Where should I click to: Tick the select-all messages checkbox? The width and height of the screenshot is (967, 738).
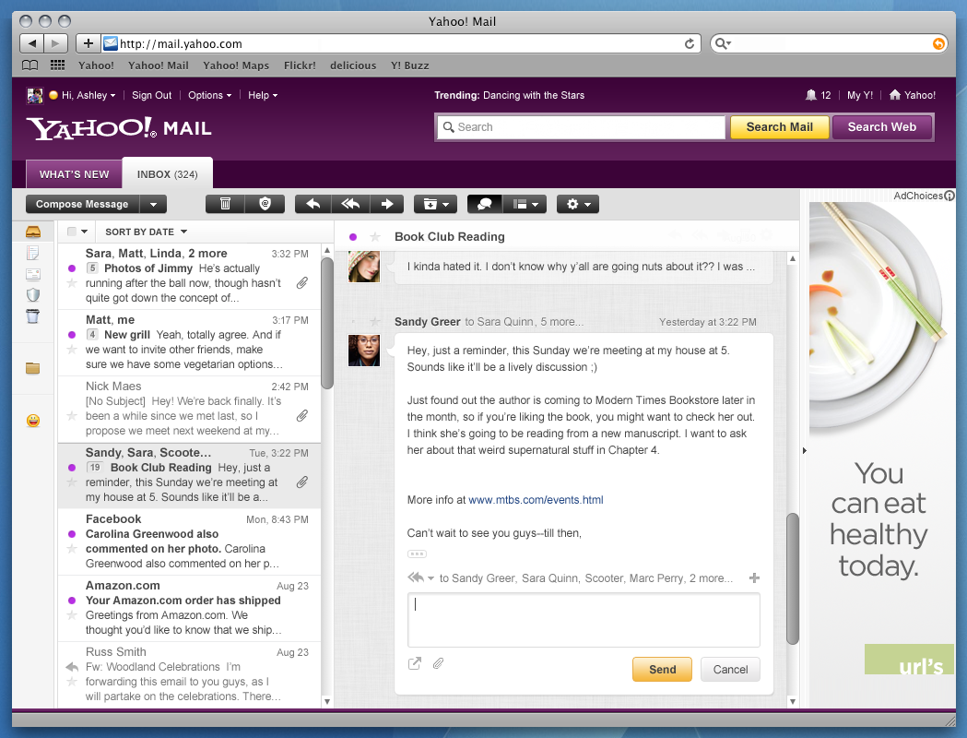[72, 232]
